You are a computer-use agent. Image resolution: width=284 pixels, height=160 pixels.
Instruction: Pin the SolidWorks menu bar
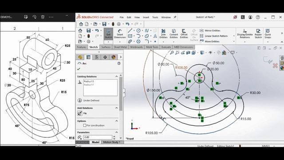point(175,17)
